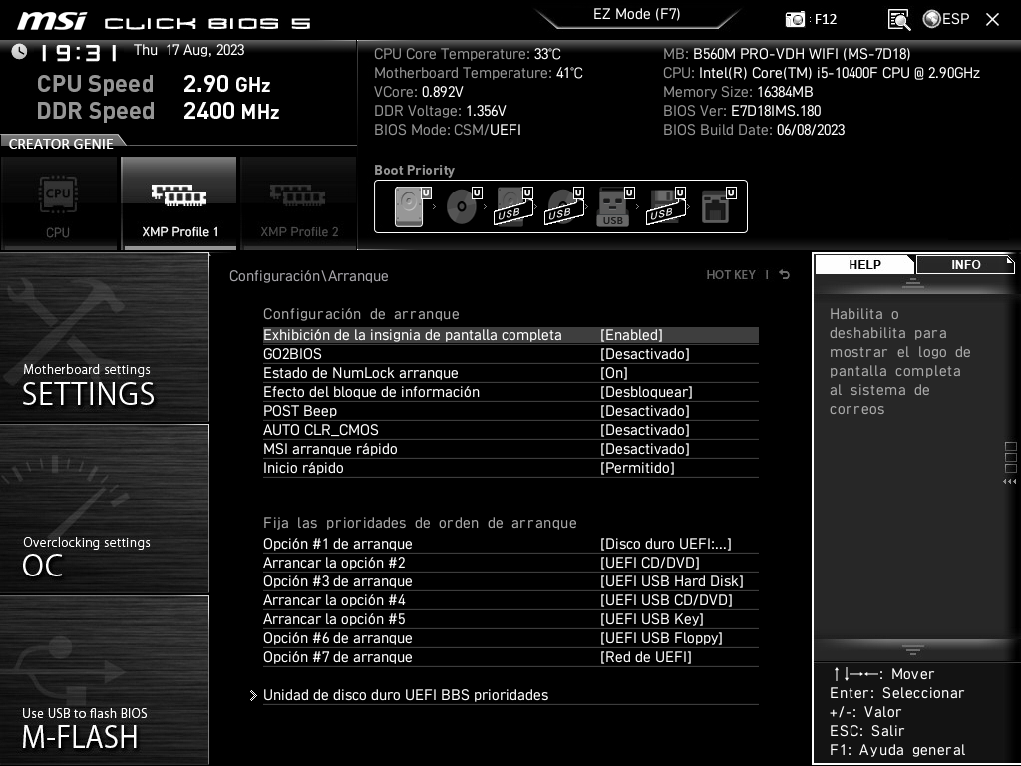Click the bottom scroll handle of the help panel
The image size is (1021, 766).
[913, 649]
